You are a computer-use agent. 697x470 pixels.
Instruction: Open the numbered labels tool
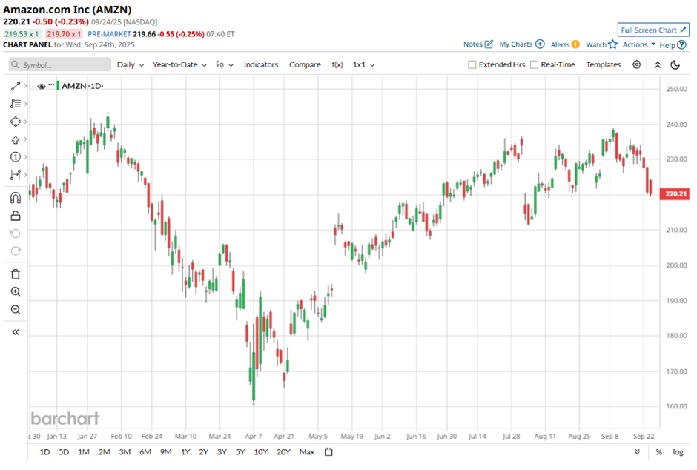coord(16,157)
